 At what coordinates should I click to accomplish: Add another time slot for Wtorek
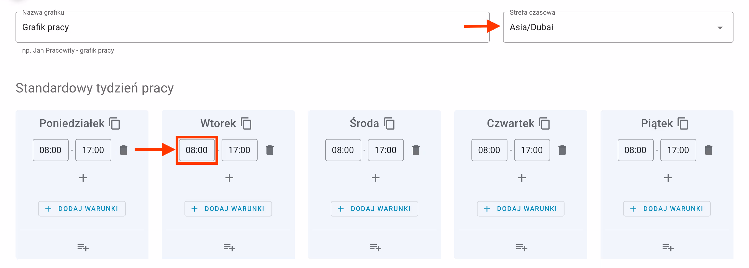click(x=229, y=177)
